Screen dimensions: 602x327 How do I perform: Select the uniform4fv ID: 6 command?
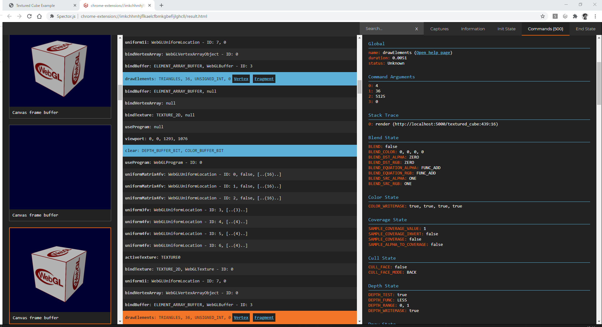[x=240, y=246]
